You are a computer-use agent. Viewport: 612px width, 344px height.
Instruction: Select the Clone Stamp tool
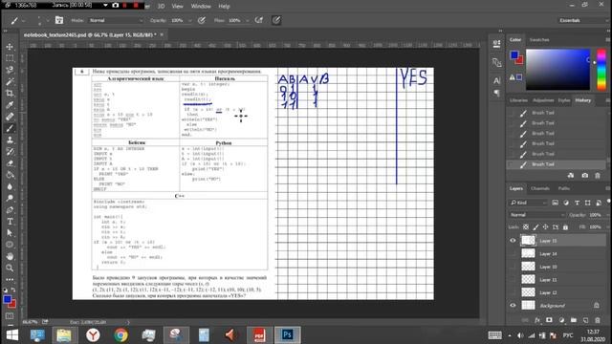[10, 140]
